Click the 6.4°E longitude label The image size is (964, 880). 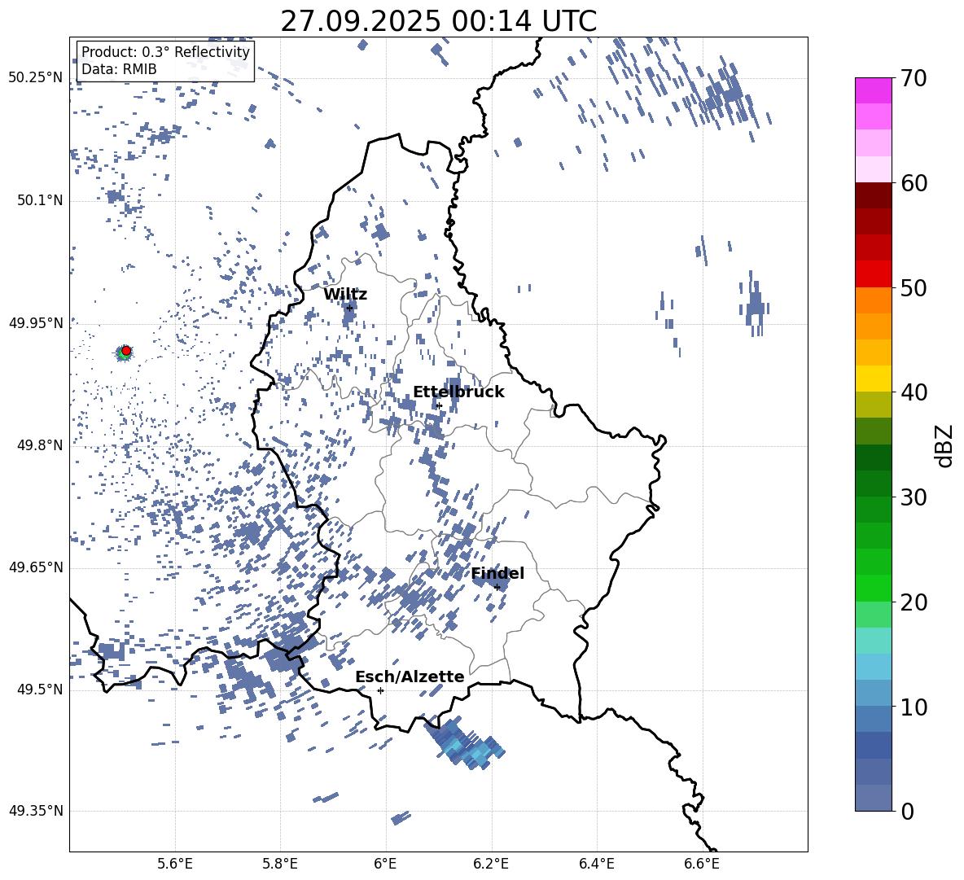pos(596,864)
